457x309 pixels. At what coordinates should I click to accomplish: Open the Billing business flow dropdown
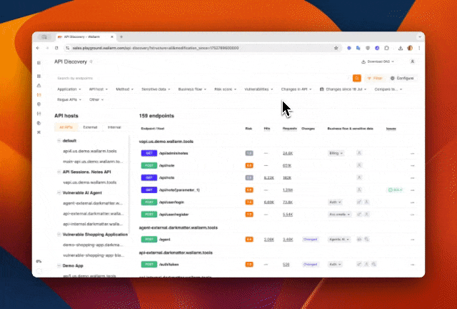336,153
